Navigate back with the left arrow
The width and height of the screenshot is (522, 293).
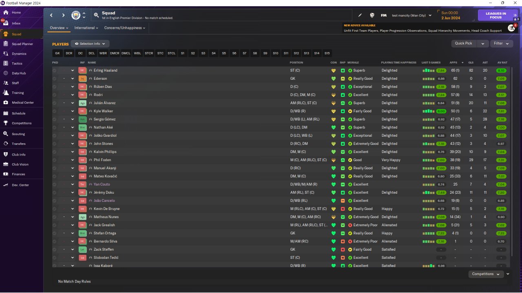pyautogui.click(x=51, y=15)
